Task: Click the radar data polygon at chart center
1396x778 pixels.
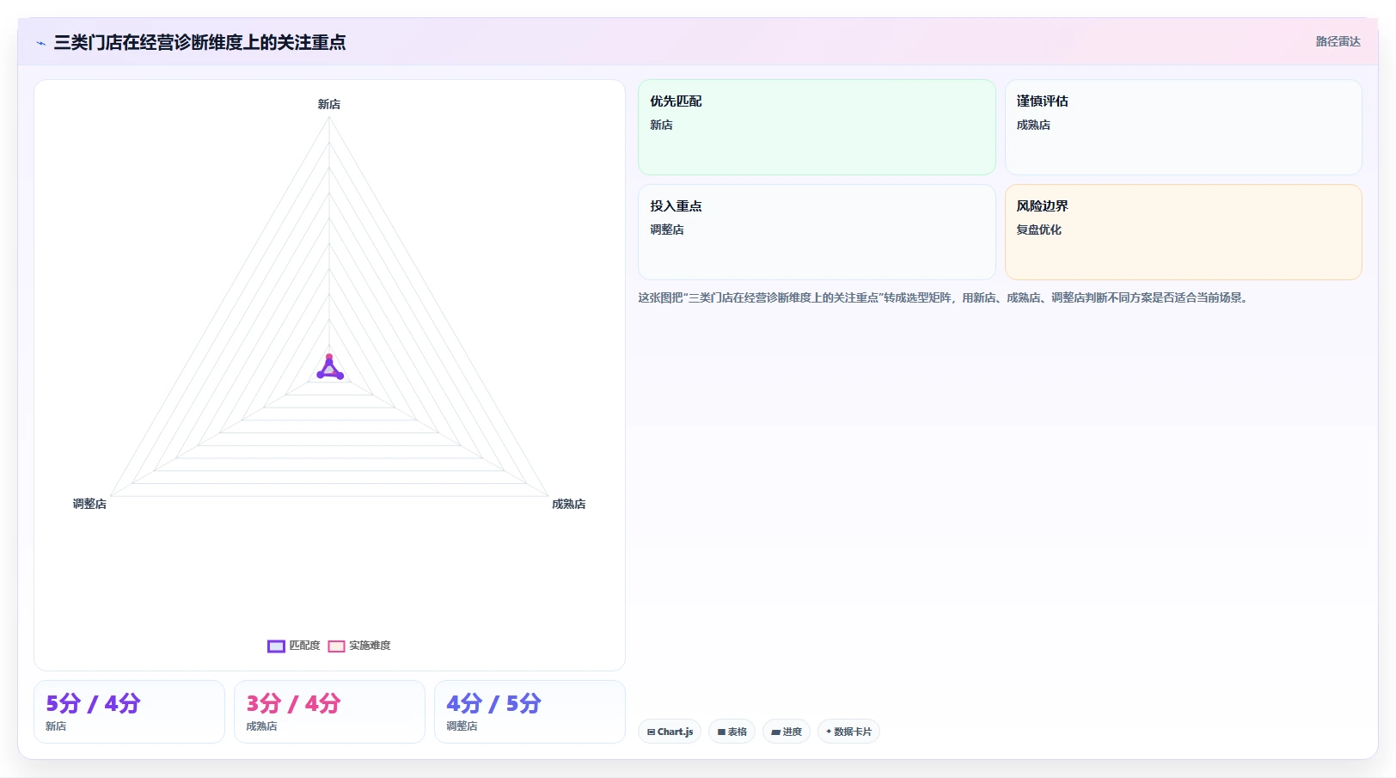Action: click(x=330, y=371)
